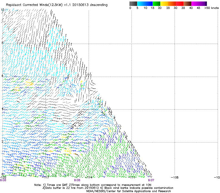Screen dimensions: 220x193
Task: Click the '-111' longitude axis label
Action: coord(132,178)
